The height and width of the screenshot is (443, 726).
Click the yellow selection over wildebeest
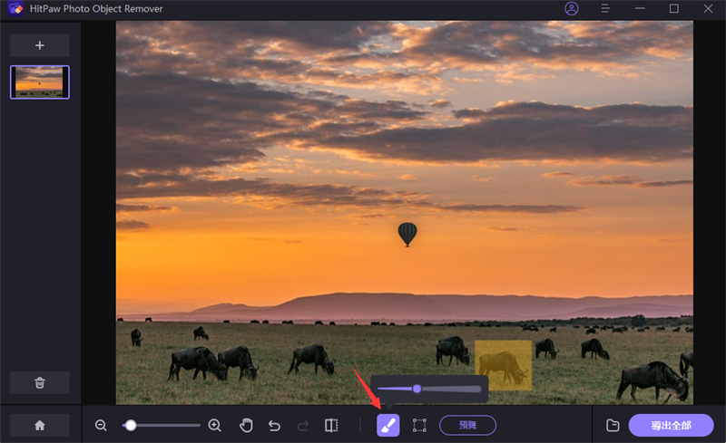click(504, 365)
